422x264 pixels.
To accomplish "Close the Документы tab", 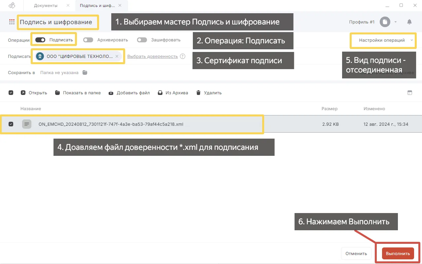I will [68, 5].
